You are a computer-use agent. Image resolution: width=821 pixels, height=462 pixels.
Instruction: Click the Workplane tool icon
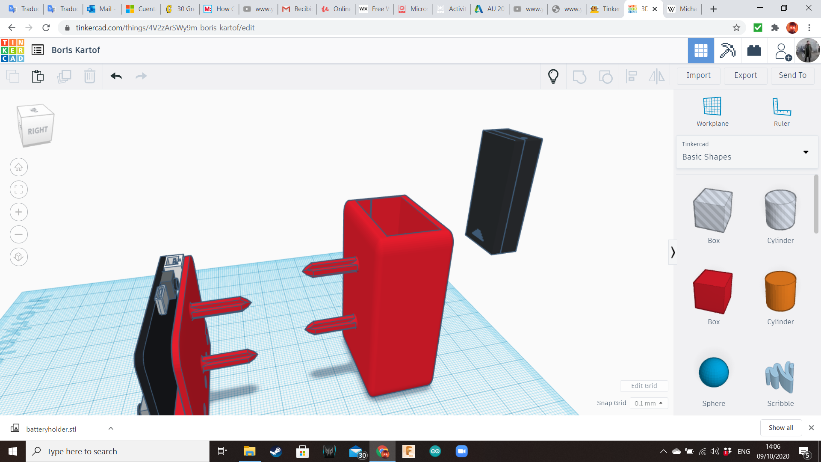(x=712, y=107)
